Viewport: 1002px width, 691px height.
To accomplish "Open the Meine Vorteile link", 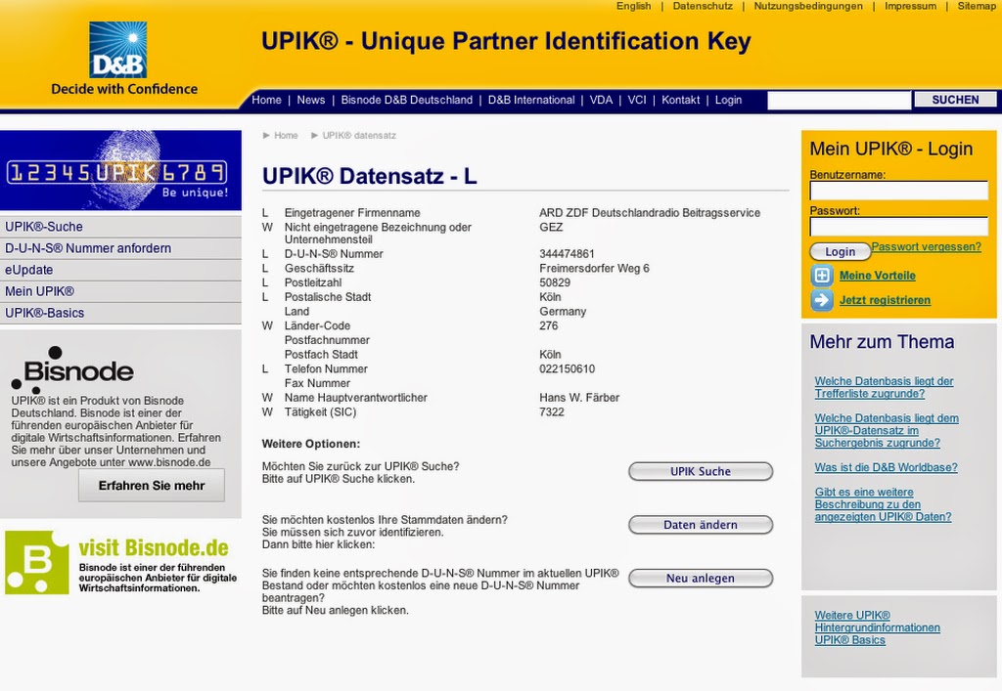I will pos(878,276).
